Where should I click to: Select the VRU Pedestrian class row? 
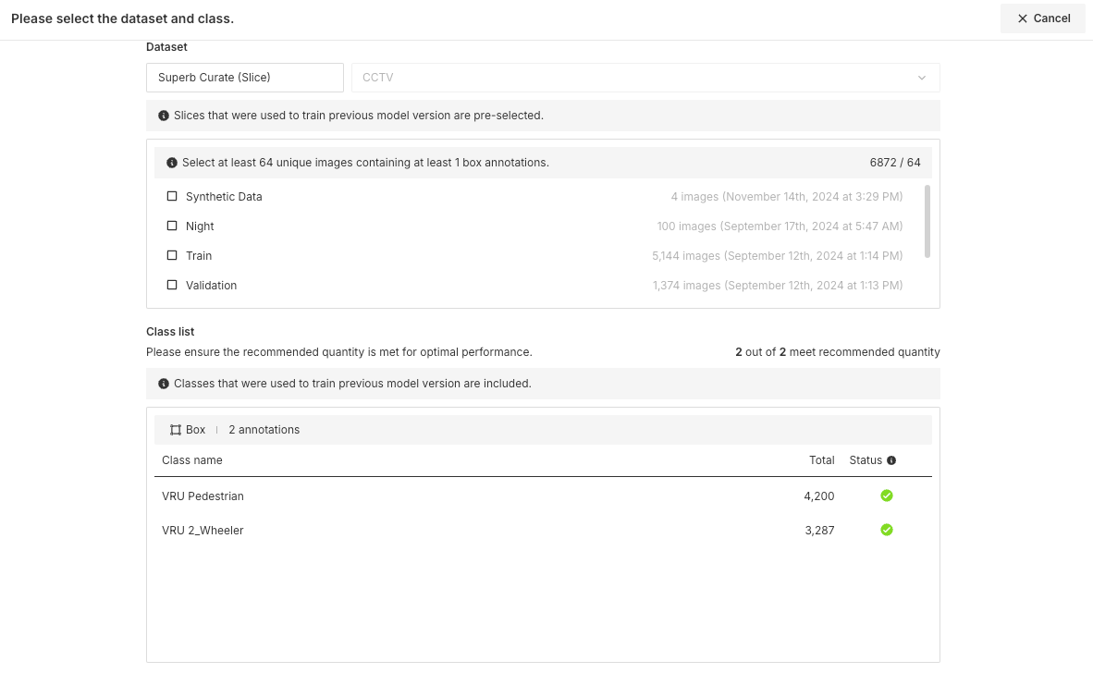point(203,496)
